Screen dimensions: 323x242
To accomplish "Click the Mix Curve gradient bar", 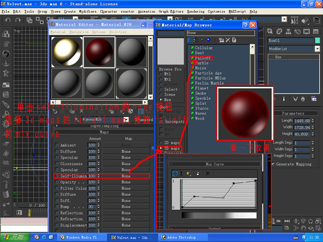I will coord(219,215).
